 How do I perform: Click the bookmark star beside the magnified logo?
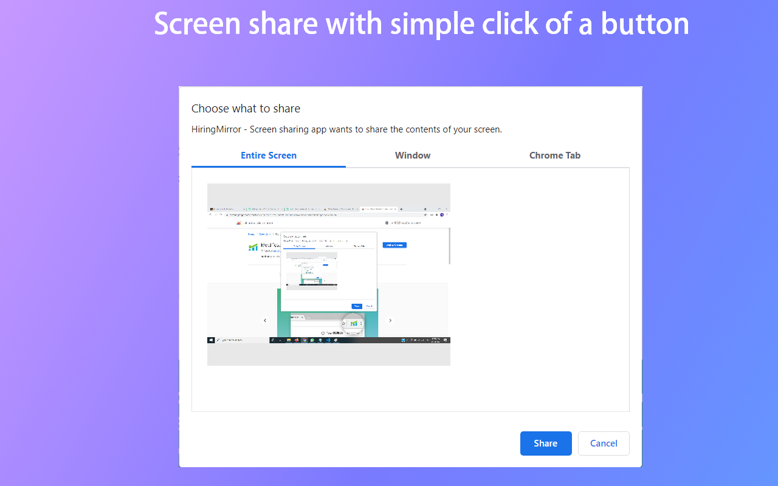click(344, 323)
